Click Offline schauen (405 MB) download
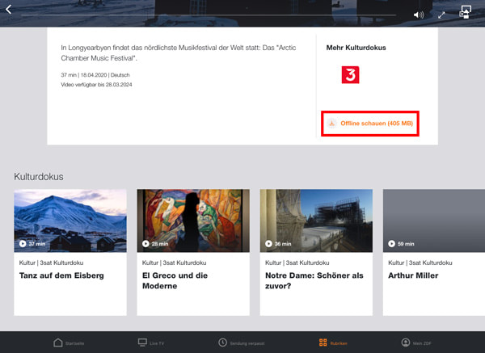The image size is (485, 353). [x=370, y=124]
